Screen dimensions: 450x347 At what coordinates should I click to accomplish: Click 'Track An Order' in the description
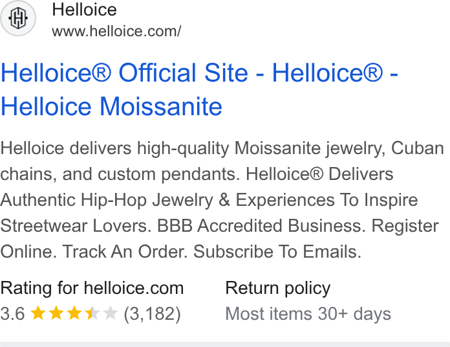[123, 252]
